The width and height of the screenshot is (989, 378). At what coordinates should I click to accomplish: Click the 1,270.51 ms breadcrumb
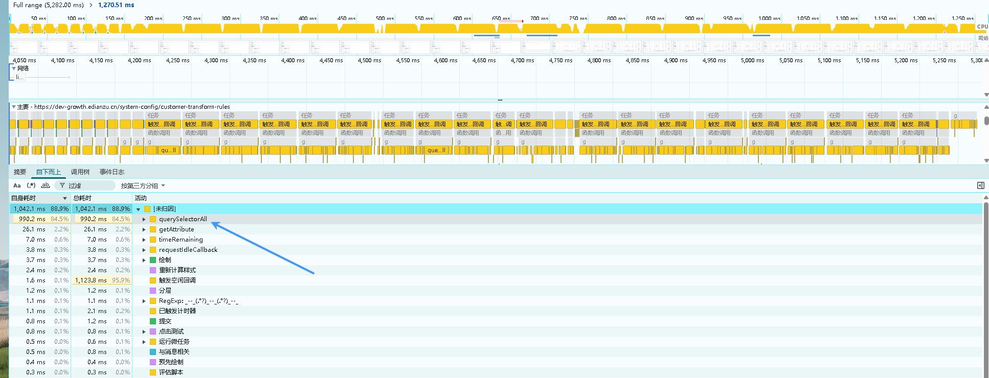pyautogui.click(x=116, y=5)
